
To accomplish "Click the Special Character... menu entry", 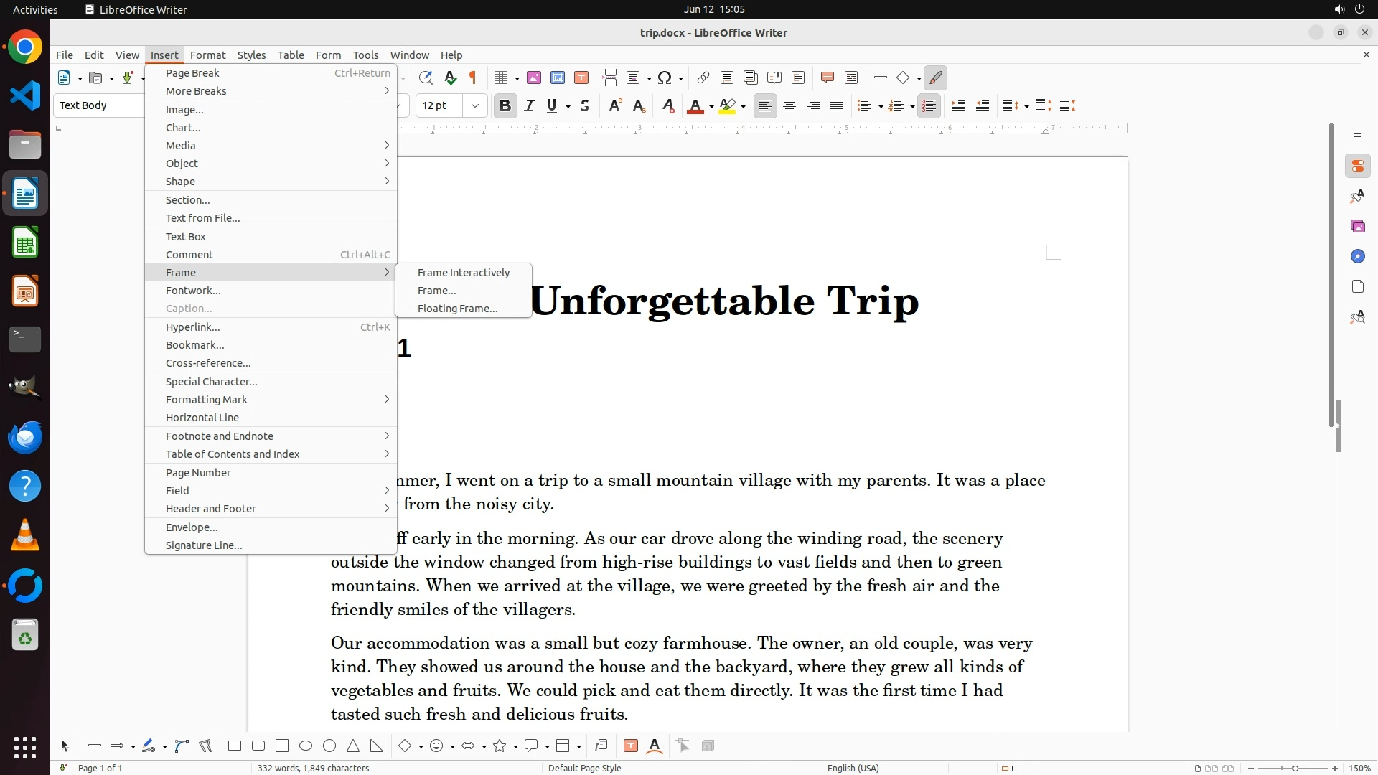I will pyautogui.click(x=211, y=381).
